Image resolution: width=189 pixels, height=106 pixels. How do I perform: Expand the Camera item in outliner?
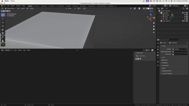(161, 15)
